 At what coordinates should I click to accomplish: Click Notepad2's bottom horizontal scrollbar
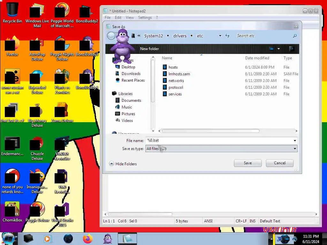pos(140,214)
